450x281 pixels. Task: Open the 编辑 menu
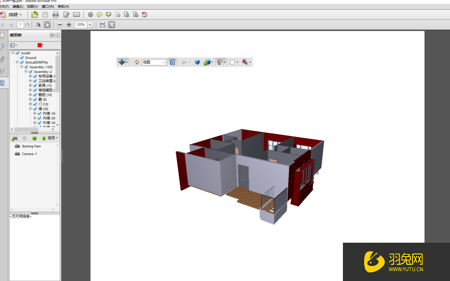coord(18,7)
